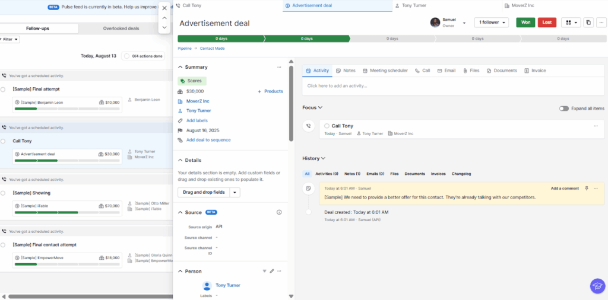Click the info icon in Source section
This screenshot has height=300, width=608.
(x=279, y=212)
